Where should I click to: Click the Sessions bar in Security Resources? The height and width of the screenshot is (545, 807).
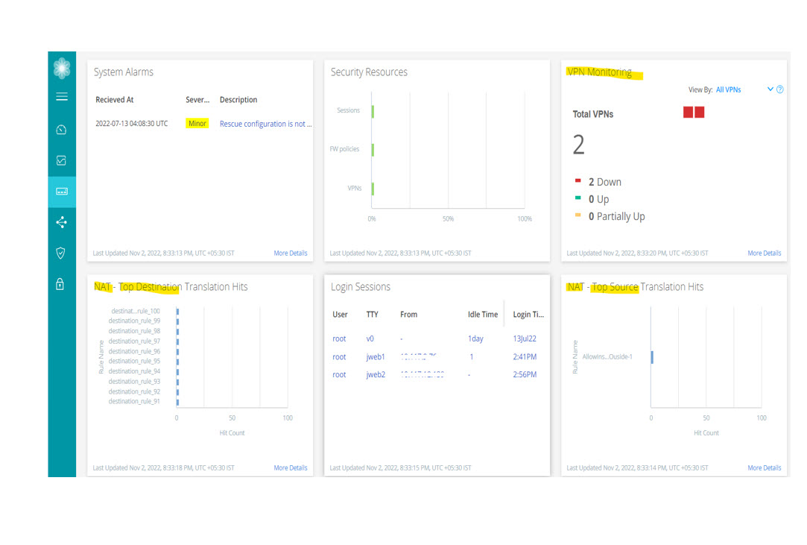(373, 111)
